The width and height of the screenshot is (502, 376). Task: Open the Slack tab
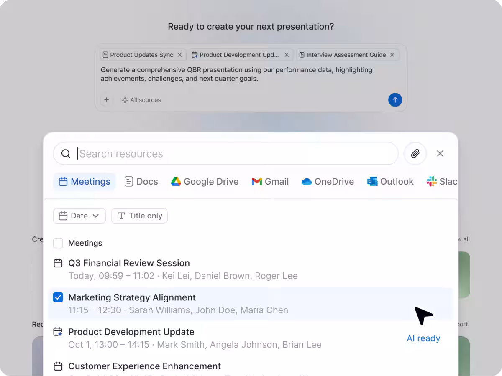coord(442,181)
